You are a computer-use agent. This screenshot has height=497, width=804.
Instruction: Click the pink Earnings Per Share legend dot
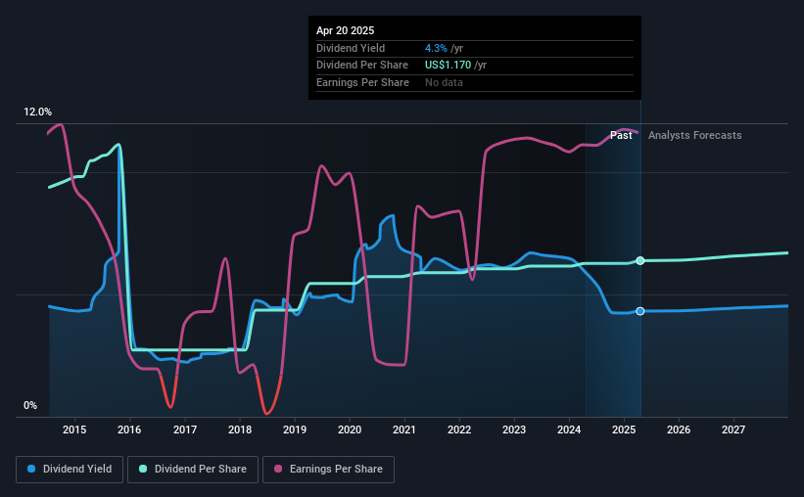(278, 469)
